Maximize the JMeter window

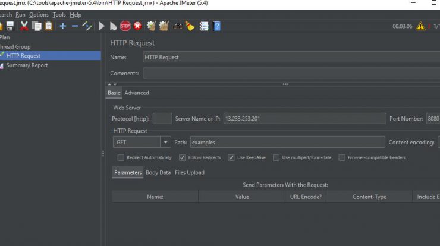[x=434, y=2]
